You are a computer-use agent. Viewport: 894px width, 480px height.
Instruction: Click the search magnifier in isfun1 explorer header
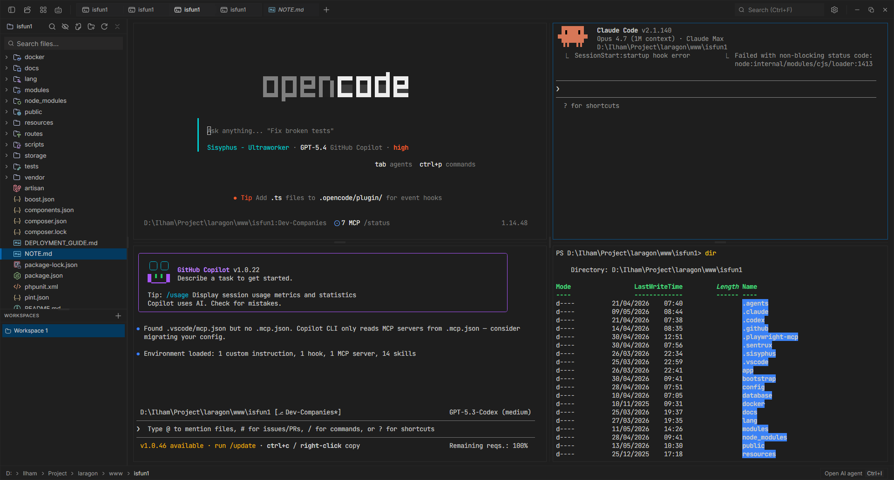click(52, 27)
